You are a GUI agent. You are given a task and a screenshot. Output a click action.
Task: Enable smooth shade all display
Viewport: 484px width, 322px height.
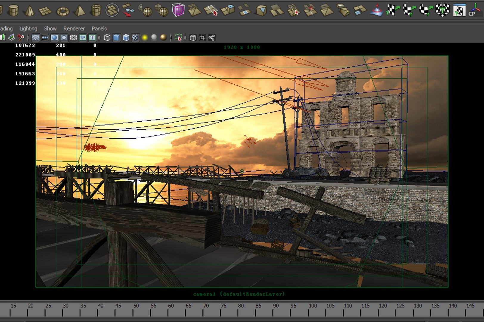point(117,38)
